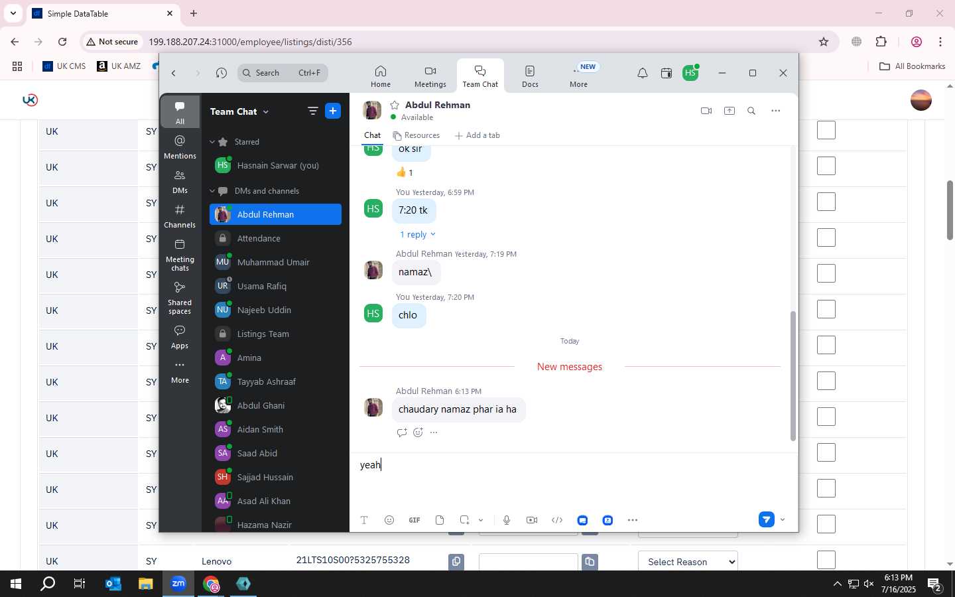Open Meeting chats in the sidebar
The width and height of the screenshot is (955, 597).
(x=180, y=255)
